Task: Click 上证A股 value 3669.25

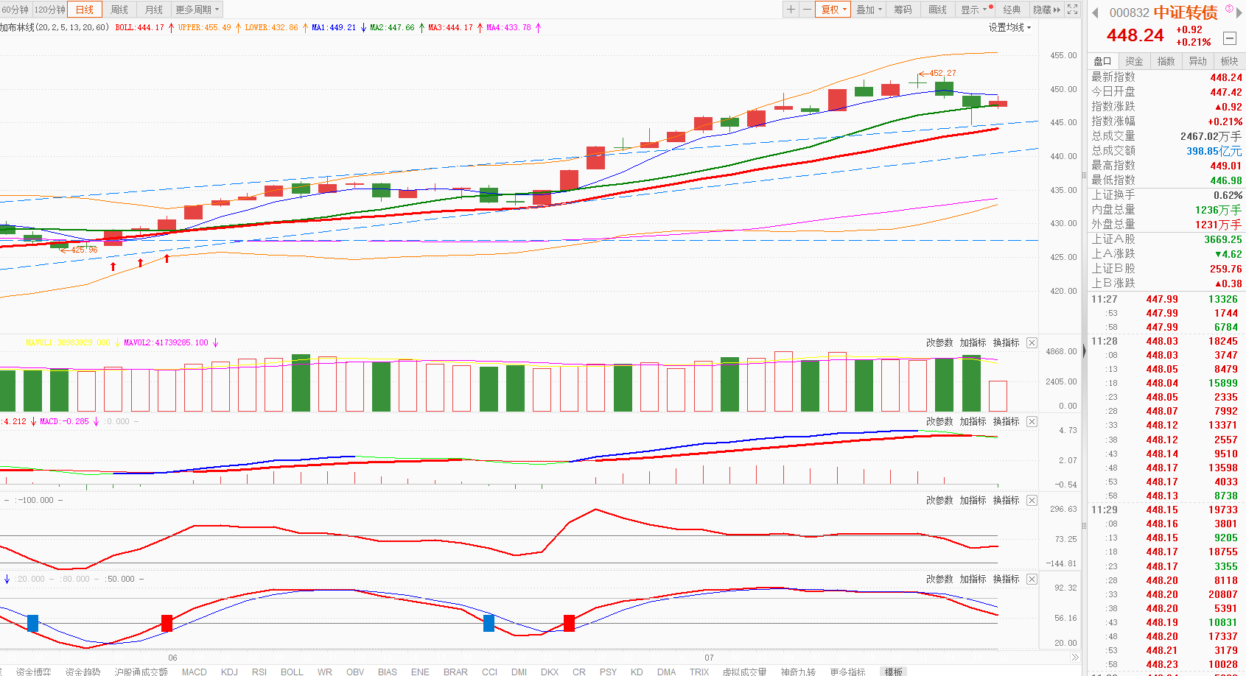Action: coord(1222,239)
